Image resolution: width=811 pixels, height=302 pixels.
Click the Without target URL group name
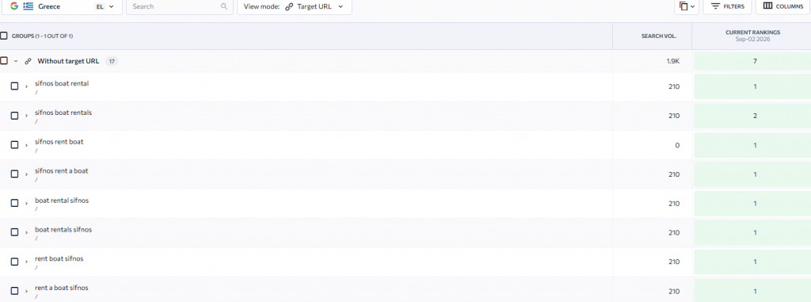pyautogui.click(x=68, y=61)
